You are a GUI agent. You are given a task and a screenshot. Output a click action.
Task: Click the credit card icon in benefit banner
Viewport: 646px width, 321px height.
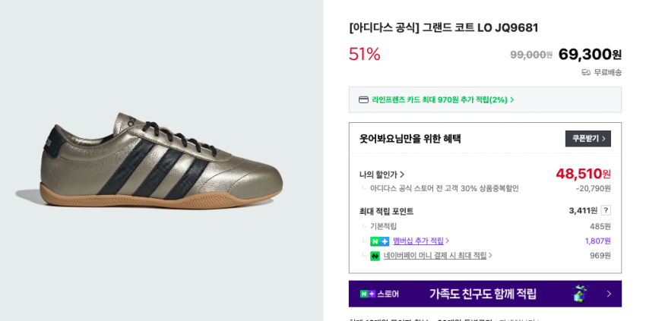click(x=363, y=99)
